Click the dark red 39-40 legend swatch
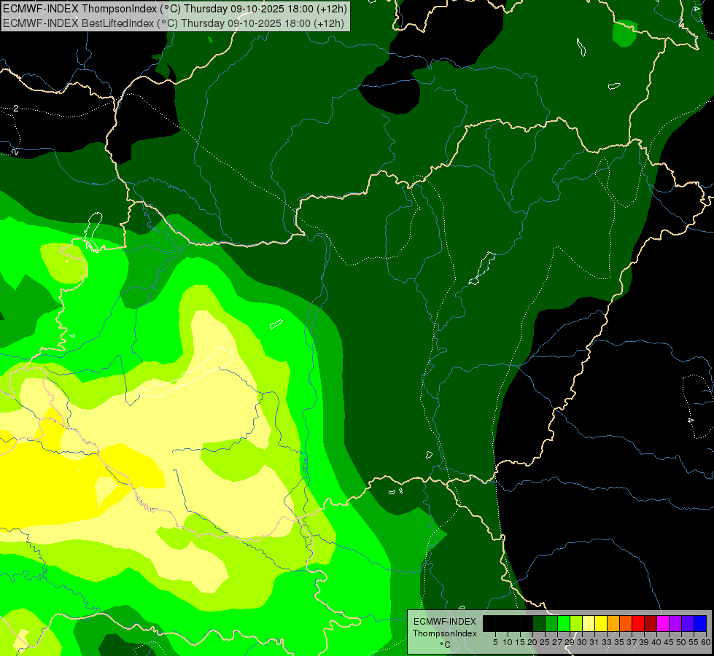The width and height of the screenshot is (714, 656). 651,623
